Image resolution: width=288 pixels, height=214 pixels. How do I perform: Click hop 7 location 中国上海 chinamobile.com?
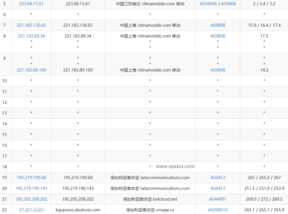tap(150, 25)
